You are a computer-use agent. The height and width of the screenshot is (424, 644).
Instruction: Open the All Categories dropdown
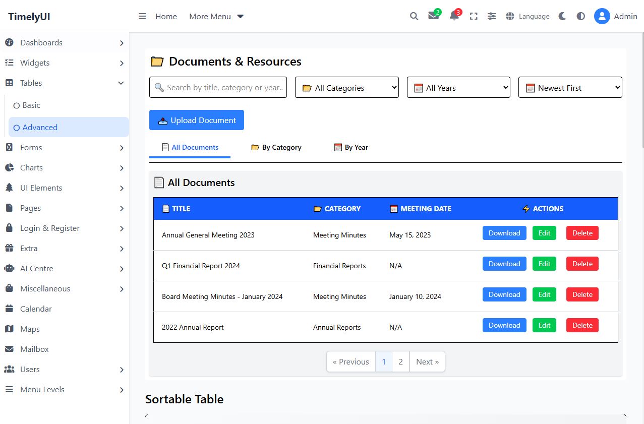tap(346, 87)
